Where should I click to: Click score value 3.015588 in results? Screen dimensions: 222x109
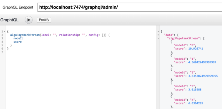195,90
